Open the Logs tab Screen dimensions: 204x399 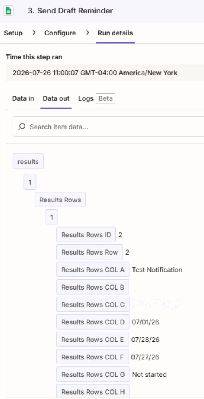86,98
